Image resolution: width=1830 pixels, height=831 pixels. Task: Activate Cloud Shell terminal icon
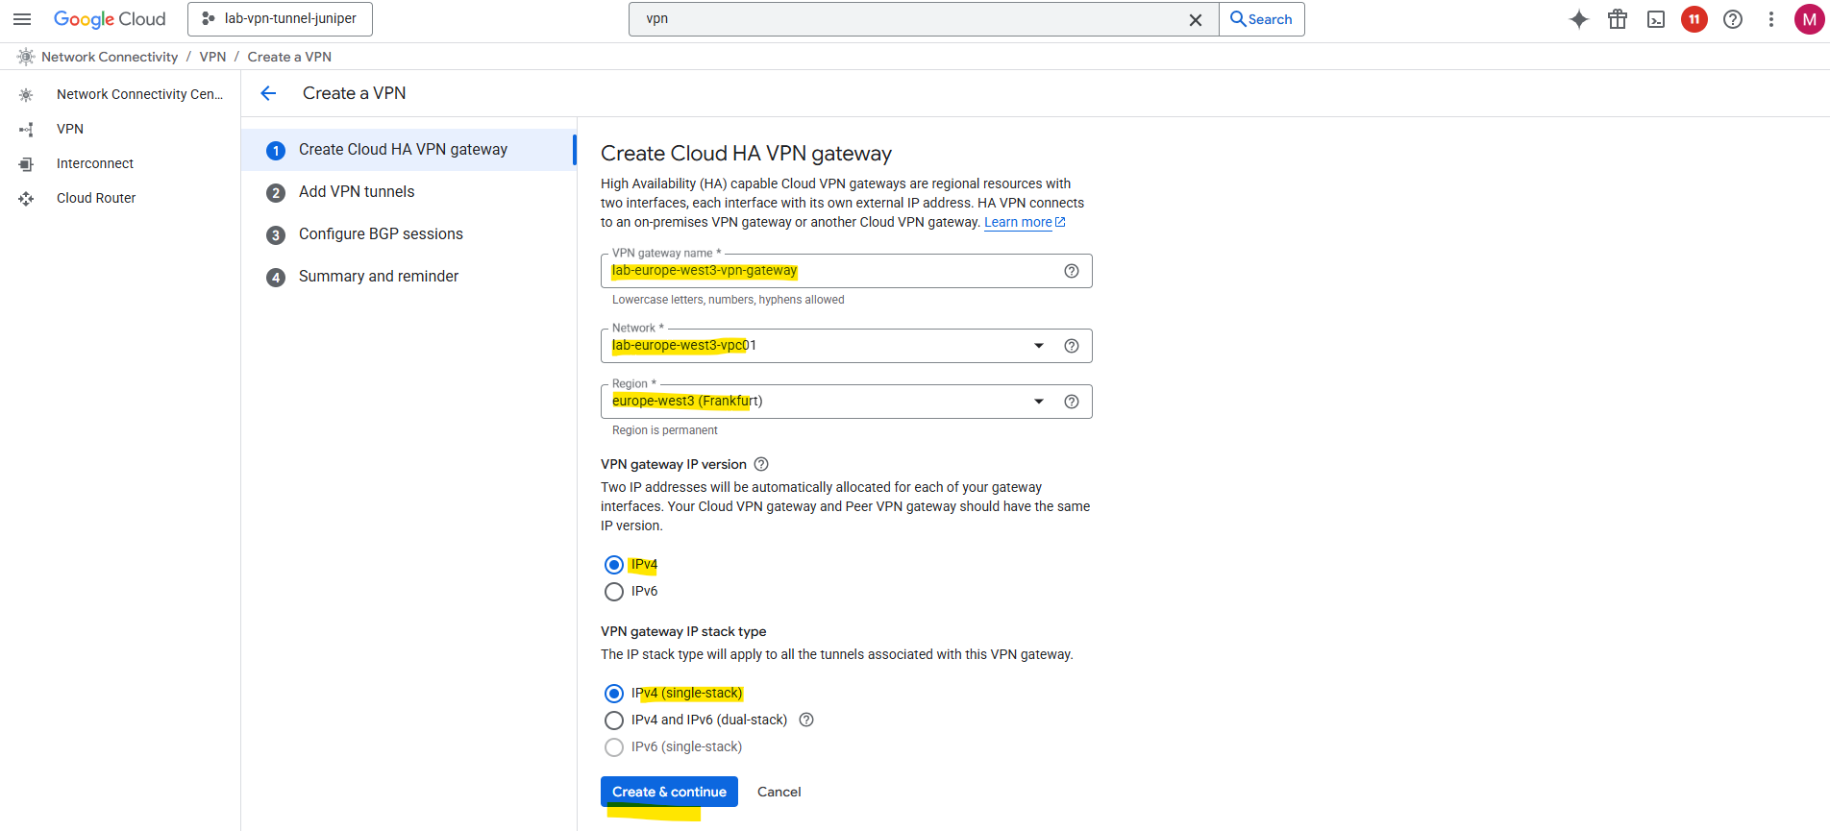coord(1656,19)
